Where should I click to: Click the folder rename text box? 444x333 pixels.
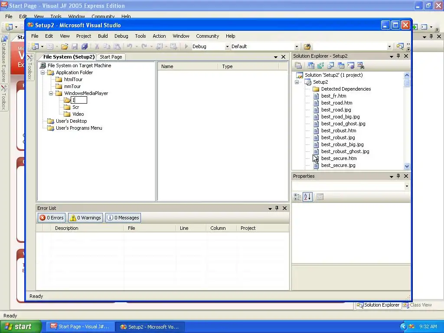click(x=79, y=100)
